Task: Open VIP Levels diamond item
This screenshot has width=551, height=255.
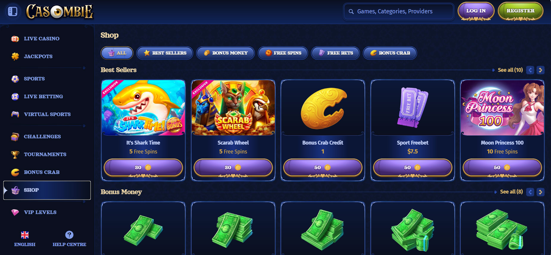Action: [15, 212]
